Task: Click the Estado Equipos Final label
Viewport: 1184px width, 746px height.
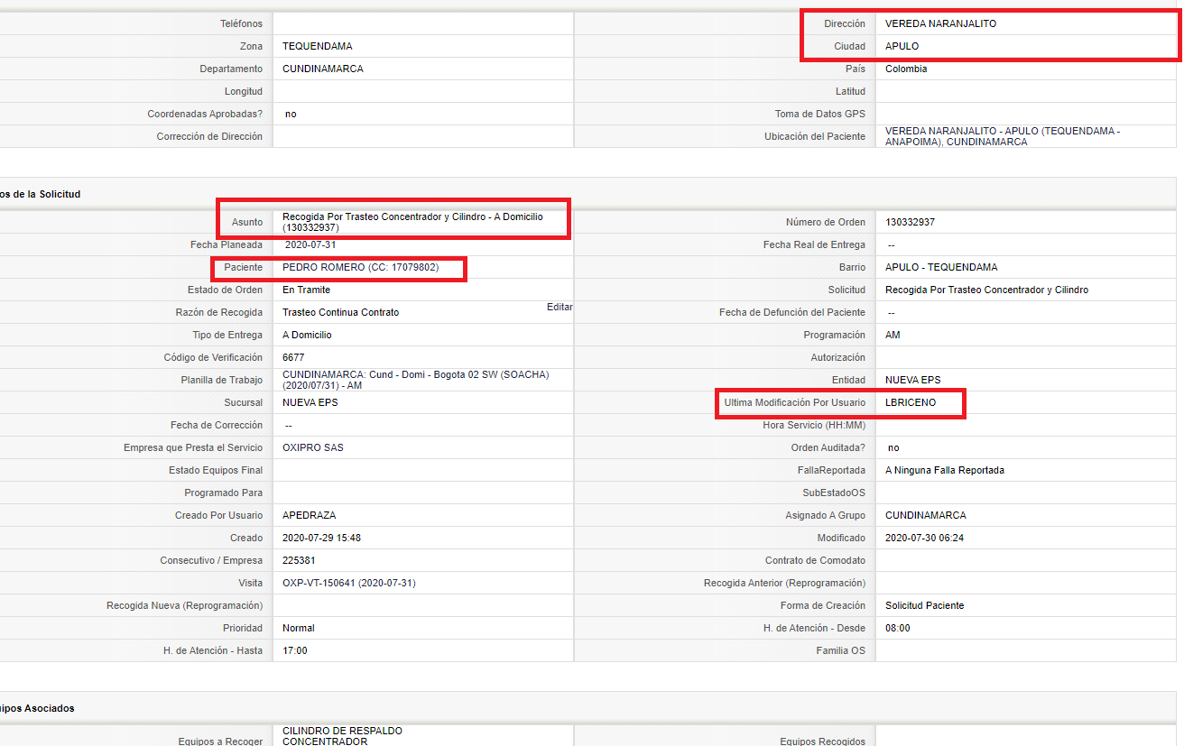Action: click(x=216, y=470)
